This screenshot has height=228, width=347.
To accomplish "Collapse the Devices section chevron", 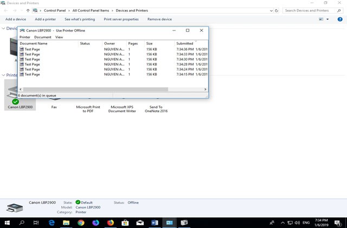I will pos(3,28).
